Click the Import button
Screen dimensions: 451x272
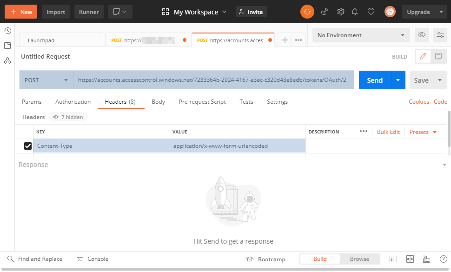56,12
